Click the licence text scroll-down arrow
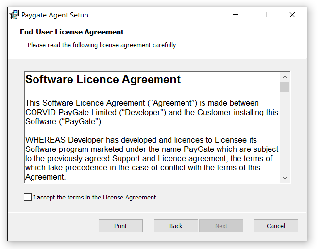This screenshot has height=249, width=322. [285, 178]
